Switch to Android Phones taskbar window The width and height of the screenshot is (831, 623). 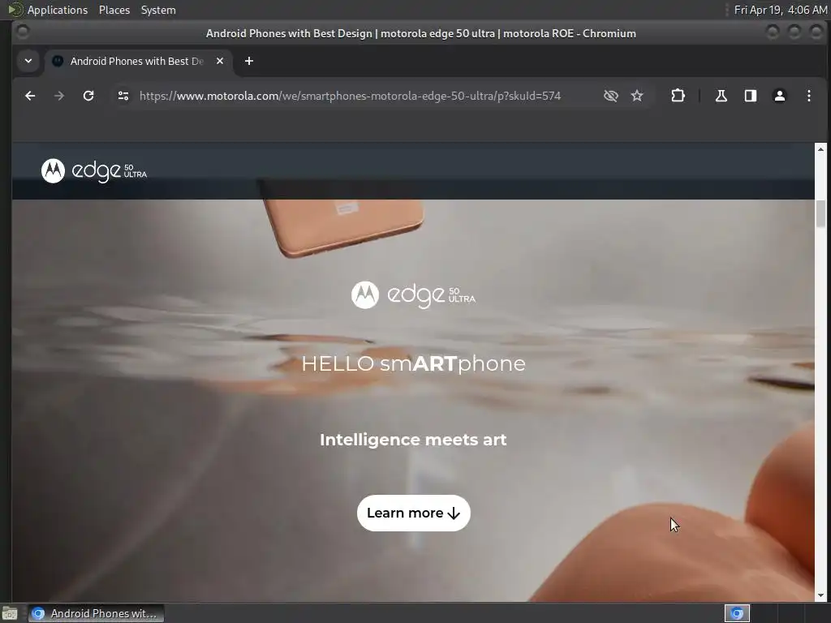[x=96, y=613]
